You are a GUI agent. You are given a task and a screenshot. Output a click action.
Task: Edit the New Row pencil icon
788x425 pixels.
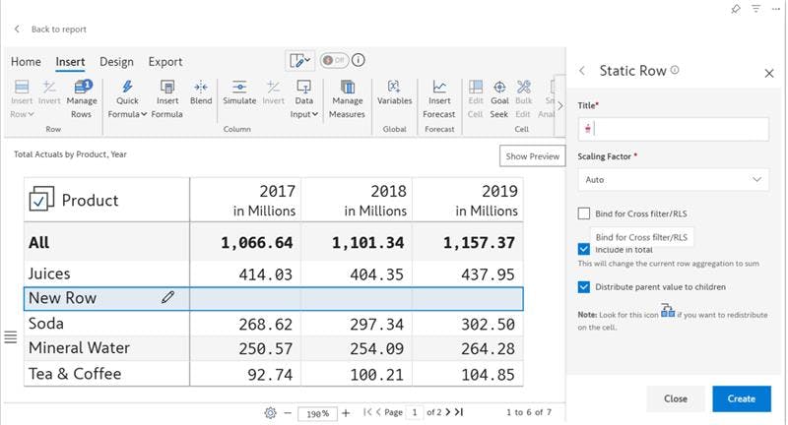167,297
